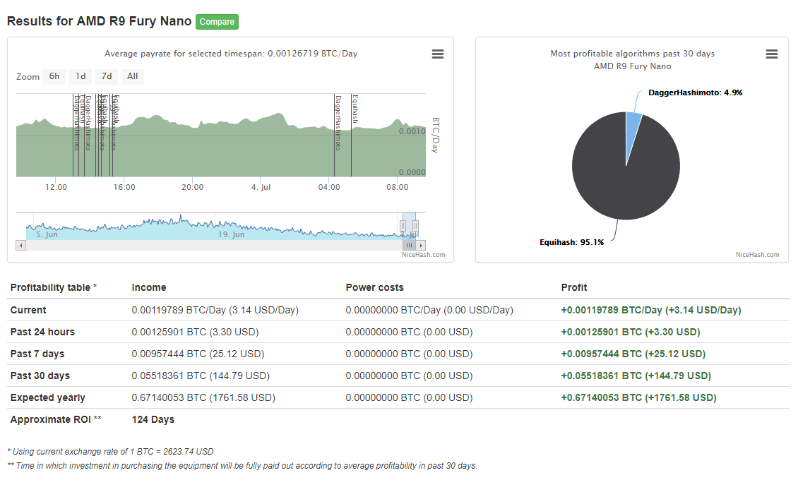
Task: Click the right navigator range handle
Action: (x=416, y=225)
